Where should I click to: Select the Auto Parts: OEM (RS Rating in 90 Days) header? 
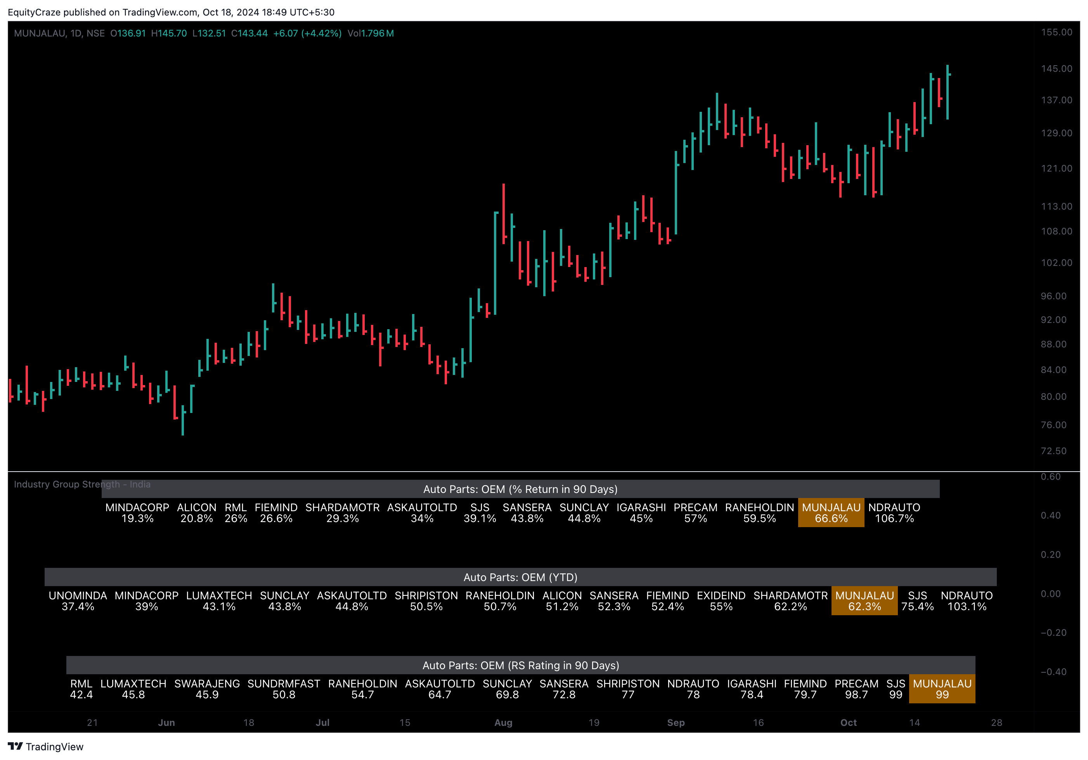(521, 665)
